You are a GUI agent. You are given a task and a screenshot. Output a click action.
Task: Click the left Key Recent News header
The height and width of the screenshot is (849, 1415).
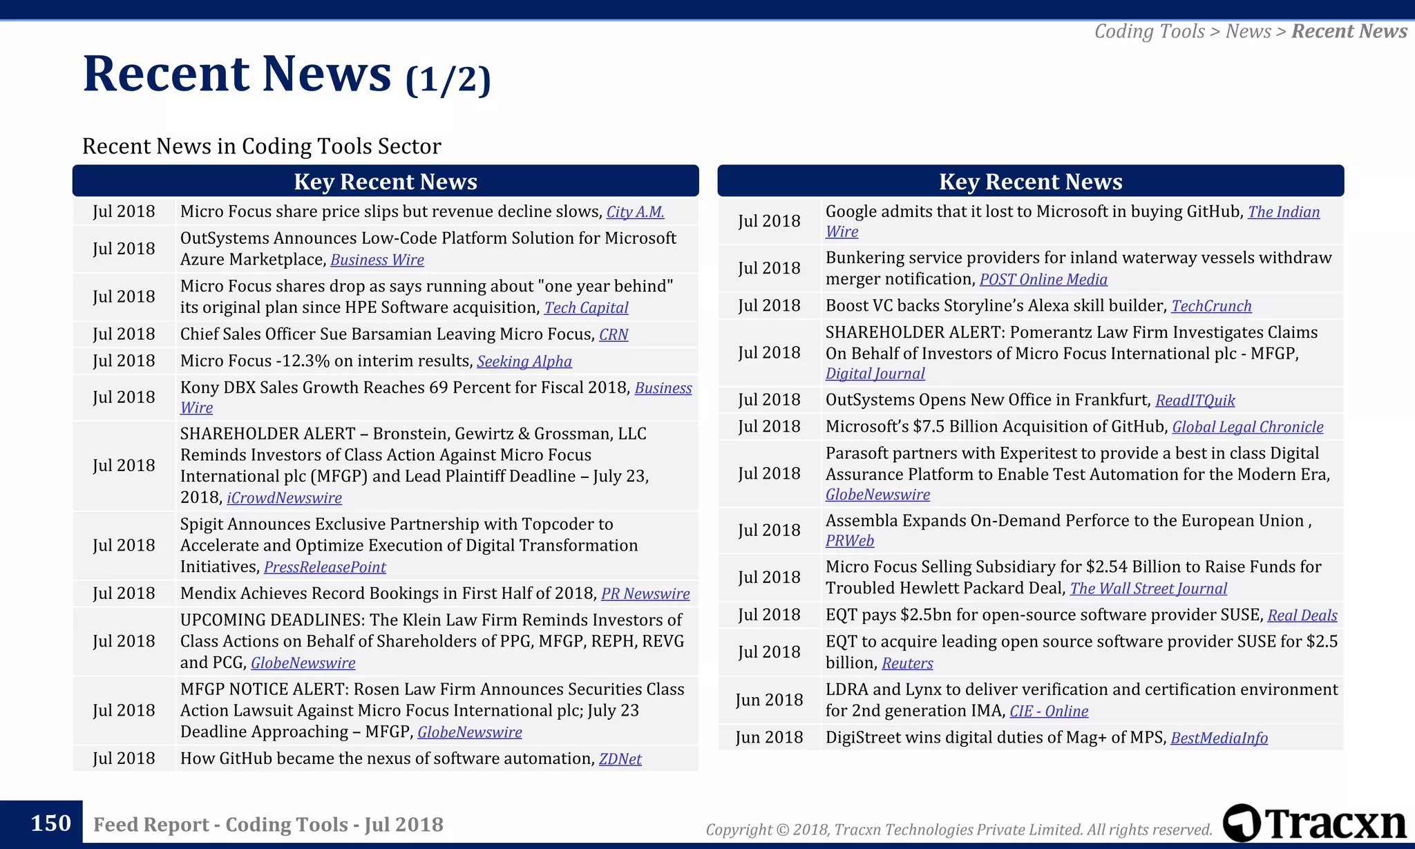click(386, 181)
